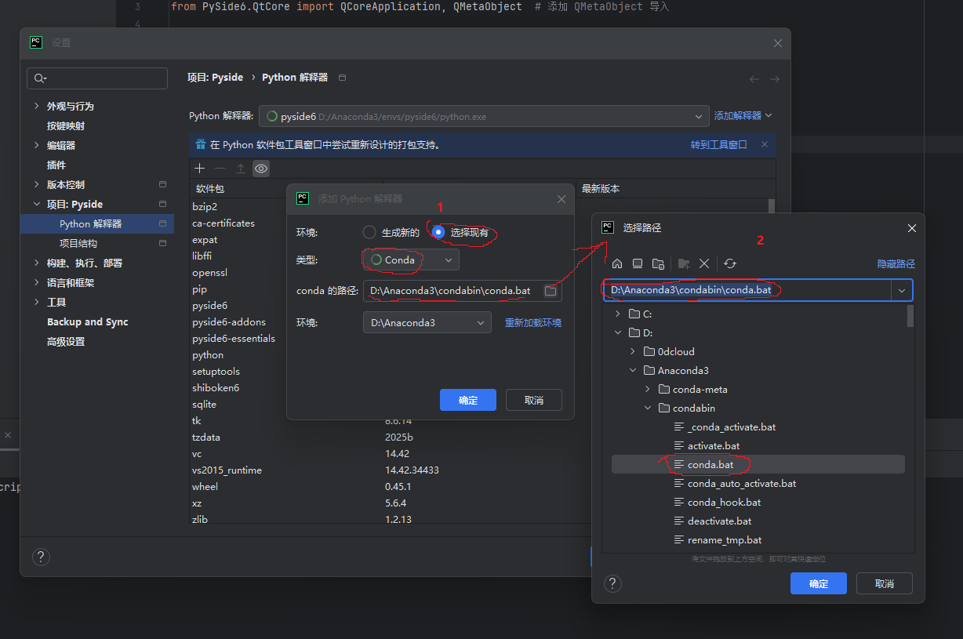963x639 pixels.
Task: Open 高级设置 settings page
Action: (66, 342)
